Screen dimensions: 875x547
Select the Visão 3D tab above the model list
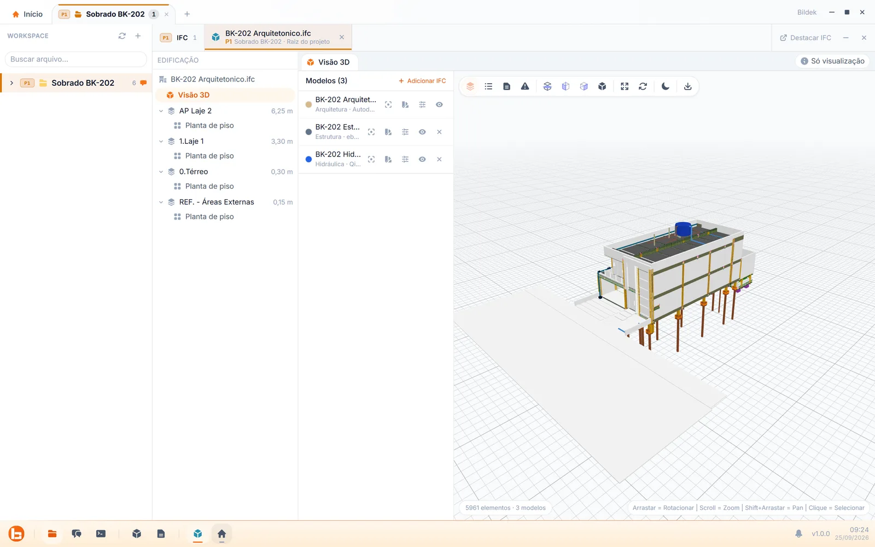click(x=328, y=62)
